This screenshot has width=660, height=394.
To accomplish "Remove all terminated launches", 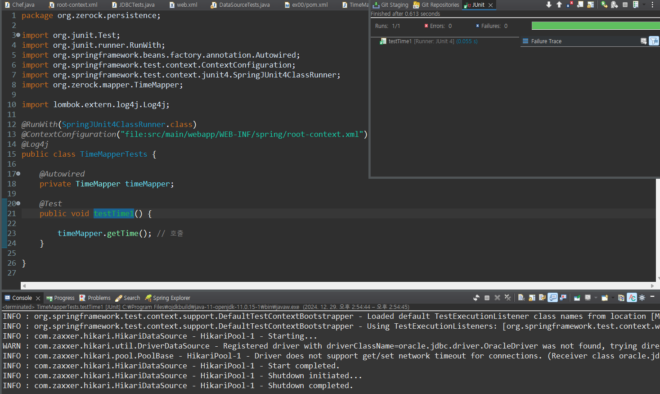I will (507, 298).
